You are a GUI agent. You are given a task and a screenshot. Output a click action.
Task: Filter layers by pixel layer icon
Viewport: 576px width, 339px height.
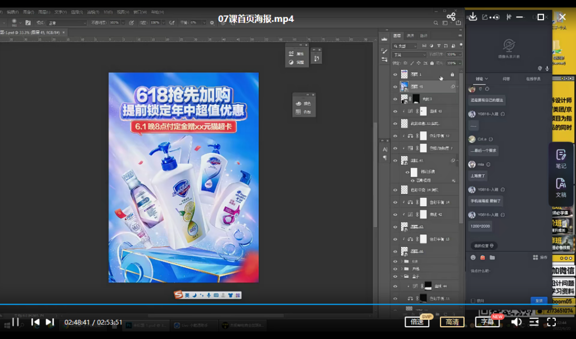point(424,46)
